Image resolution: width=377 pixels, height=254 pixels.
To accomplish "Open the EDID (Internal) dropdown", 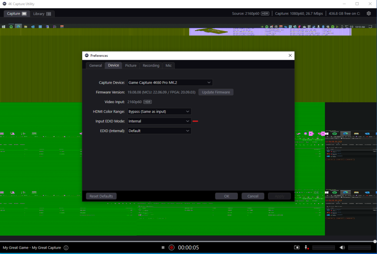I will (x=159, y=131).
